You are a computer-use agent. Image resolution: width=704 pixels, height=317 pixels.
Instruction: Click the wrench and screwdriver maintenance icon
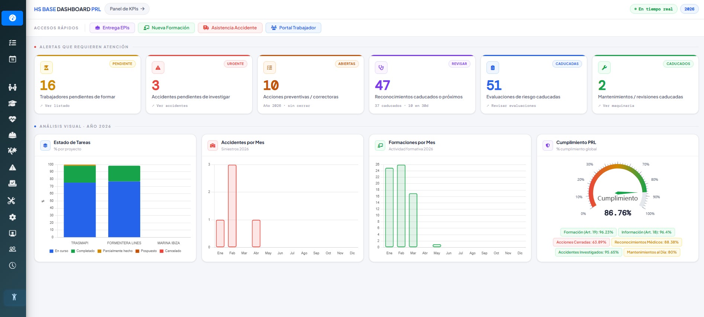point(12,201)
